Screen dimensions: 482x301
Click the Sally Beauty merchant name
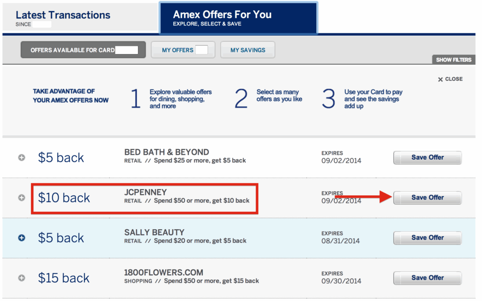pyautogui.click(x=154, y=232)
